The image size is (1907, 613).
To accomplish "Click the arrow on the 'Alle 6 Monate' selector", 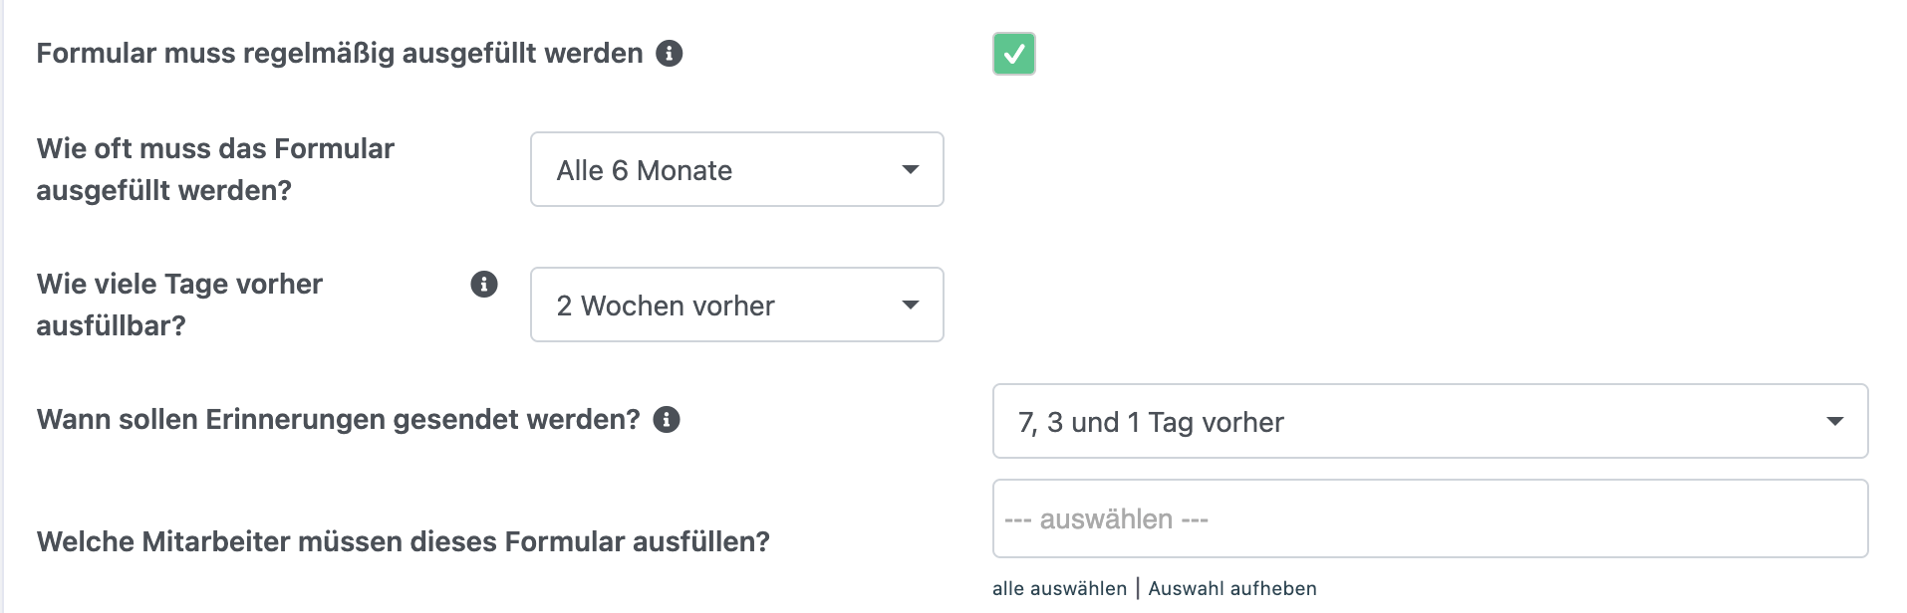I will 910,170.
